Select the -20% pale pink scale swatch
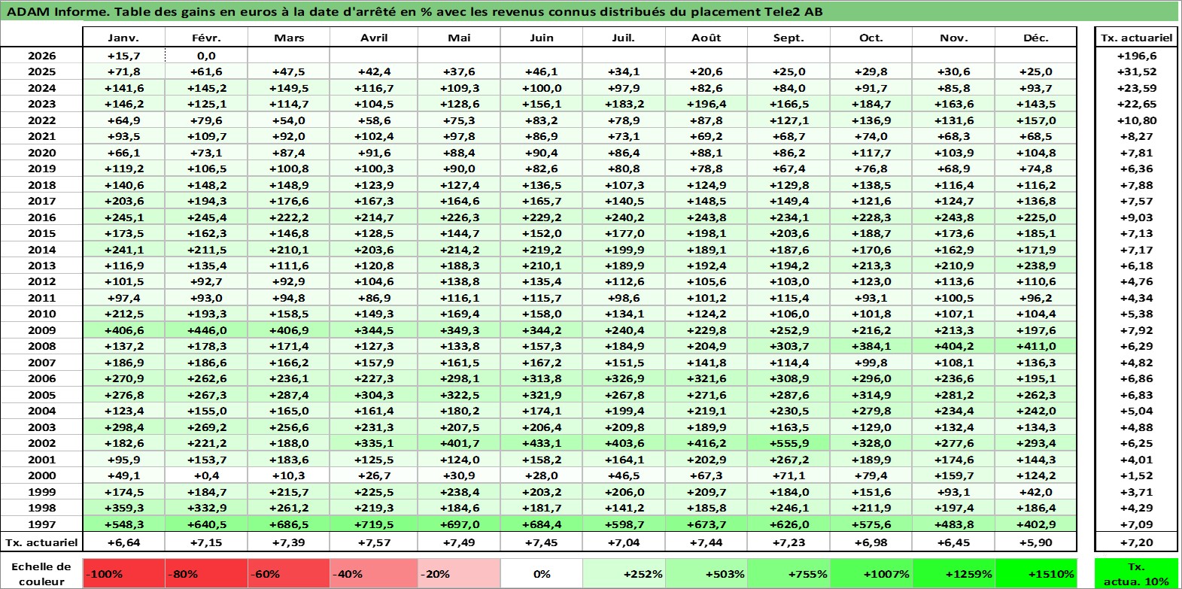 tap(459, 573)
